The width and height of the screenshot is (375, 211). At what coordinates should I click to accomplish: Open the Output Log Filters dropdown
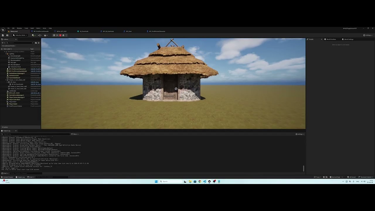click(x=76, y=134)
